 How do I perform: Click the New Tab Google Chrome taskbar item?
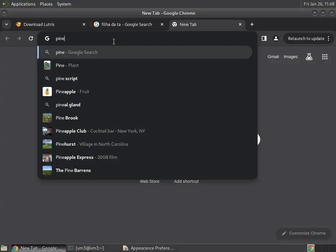39,248
